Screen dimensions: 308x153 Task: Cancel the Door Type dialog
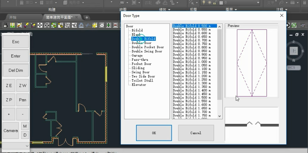coord(196,133)
